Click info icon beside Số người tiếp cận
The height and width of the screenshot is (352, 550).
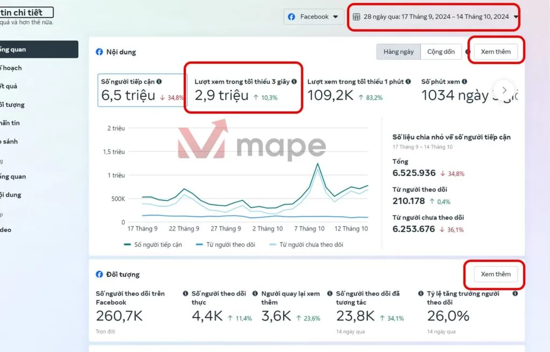coord(159,82)
